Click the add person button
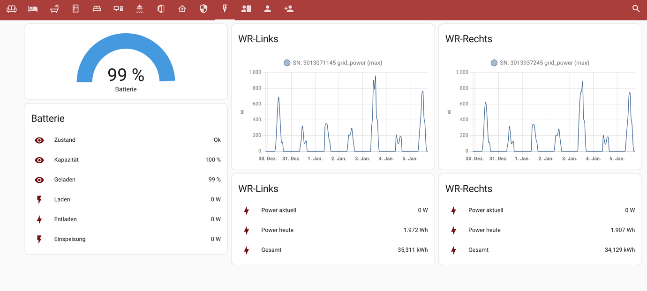This screenshot has width=647, height=291. coord(289,8)
